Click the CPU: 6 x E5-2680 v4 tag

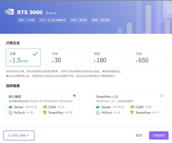tap(52, 20)
